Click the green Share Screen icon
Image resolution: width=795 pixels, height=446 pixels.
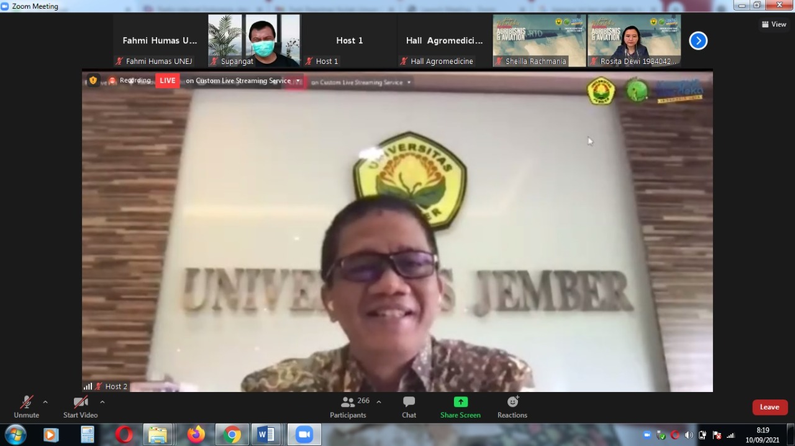tap(460, 402)
